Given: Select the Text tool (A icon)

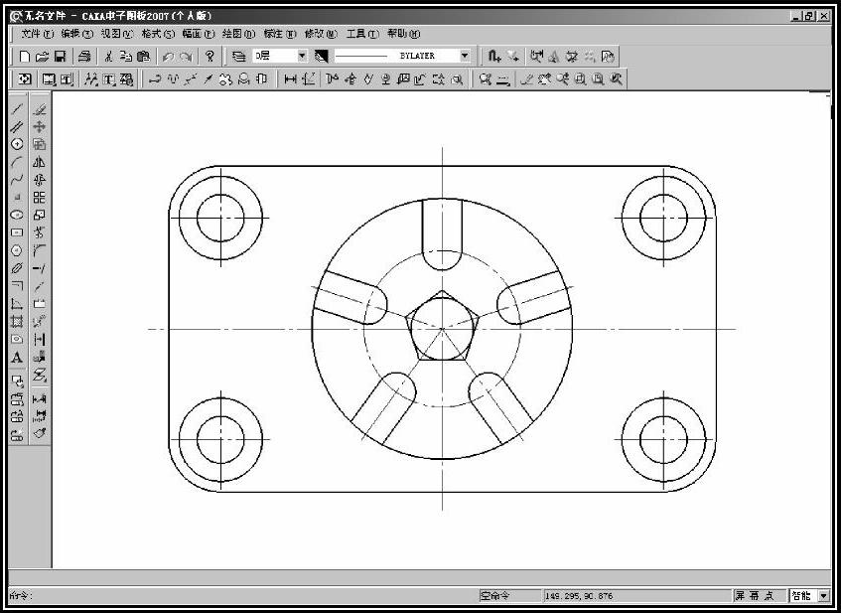Looking at the screenshot, I should click(x=17, y=358).
